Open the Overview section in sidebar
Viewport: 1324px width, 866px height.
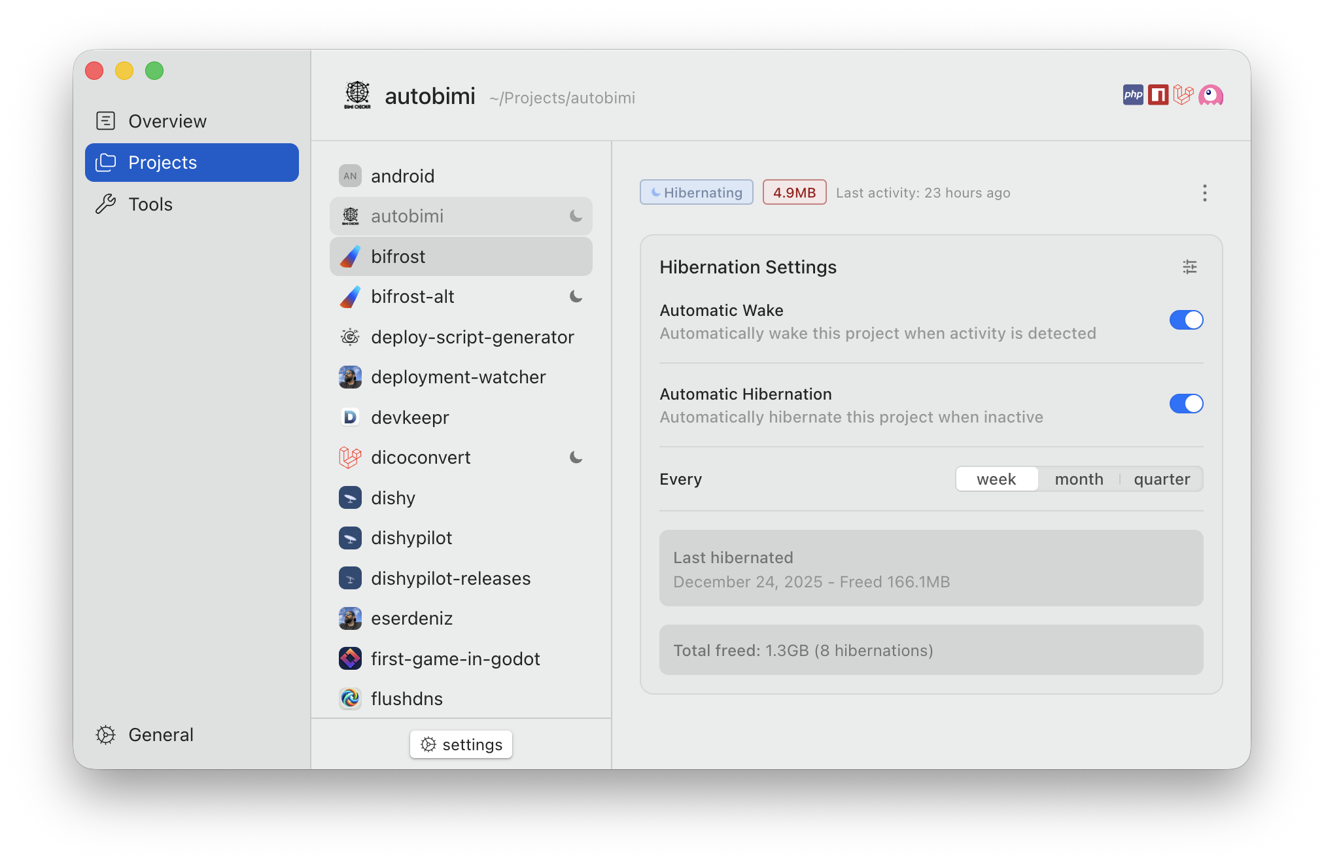pyautogui.click(x=167, y=120)
